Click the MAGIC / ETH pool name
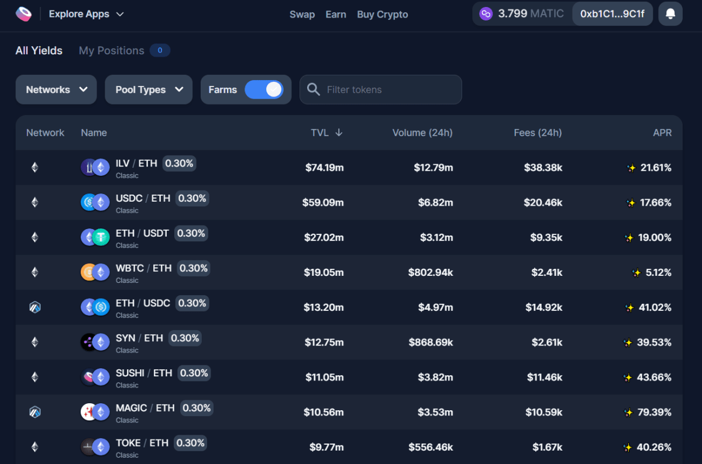Image resolution: width=702 pixels, height=464 pixels. tap(145, 408)
